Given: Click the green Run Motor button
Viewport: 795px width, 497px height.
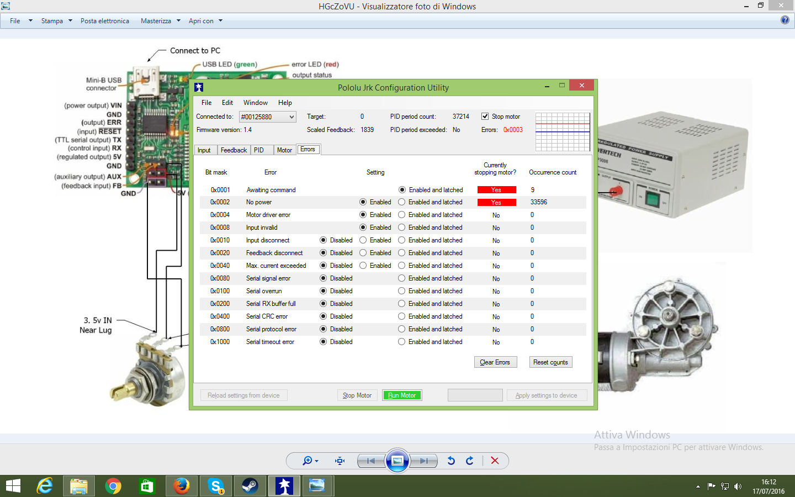Looking at the screenshot, I should coord(402,395).
